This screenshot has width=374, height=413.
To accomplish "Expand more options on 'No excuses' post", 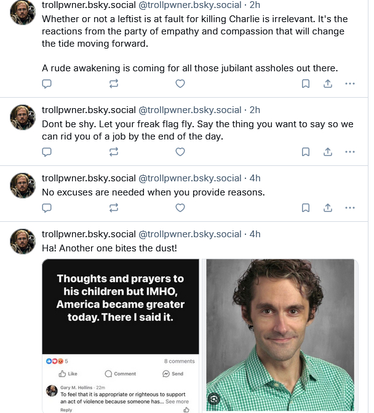I will [x=350, y=208].
